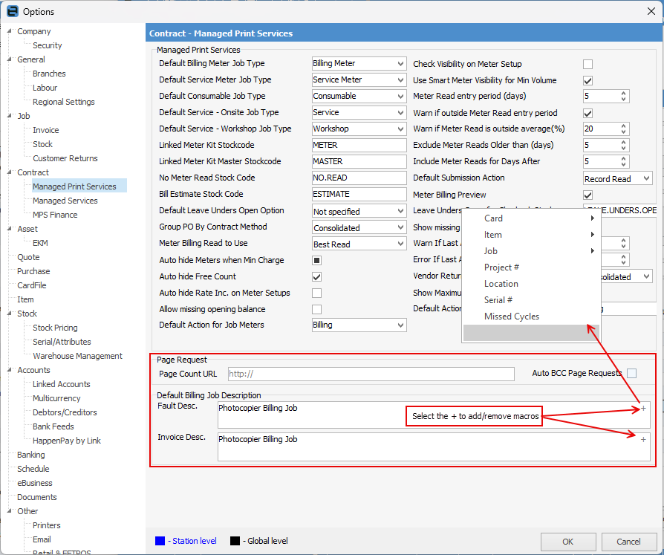Select MPS Finance in tree

pyautogui.click(x=55, y=215)
